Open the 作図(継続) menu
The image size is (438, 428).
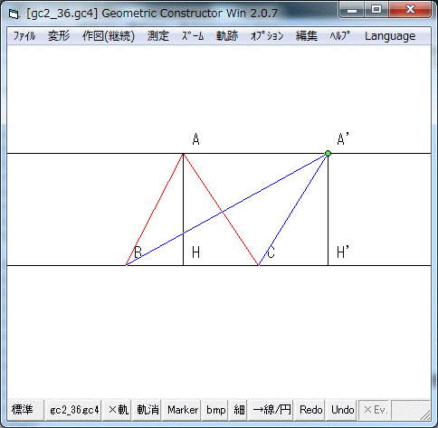109,36
